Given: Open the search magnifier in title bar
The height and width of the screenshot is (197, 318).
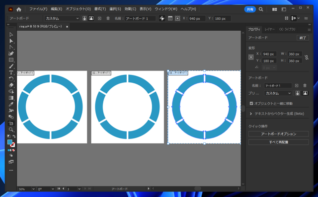Looking at the screenshot, I should click(x=261, y=9).
